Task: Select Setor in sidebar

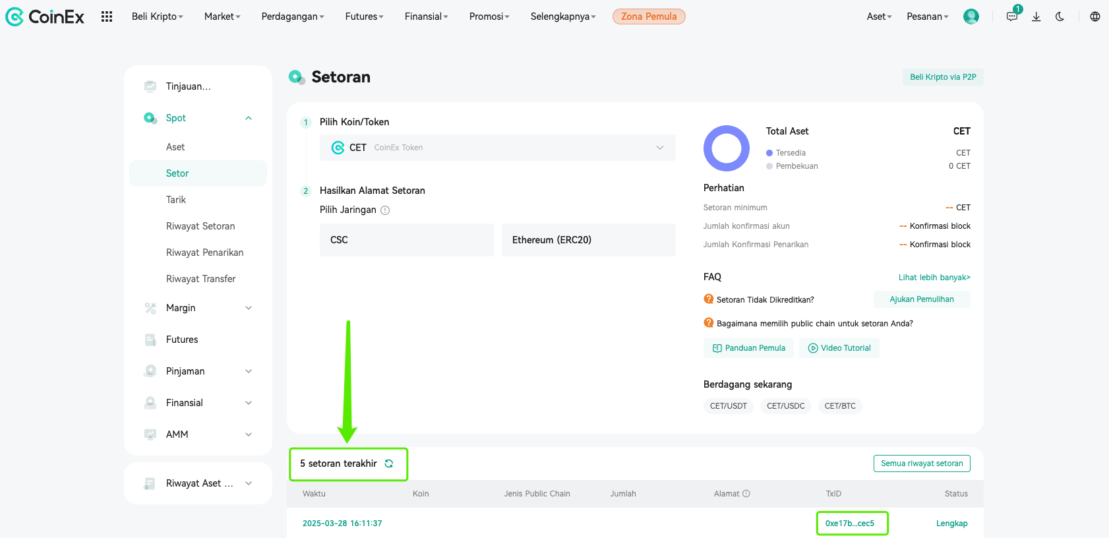Action: [x=198, y=173]
